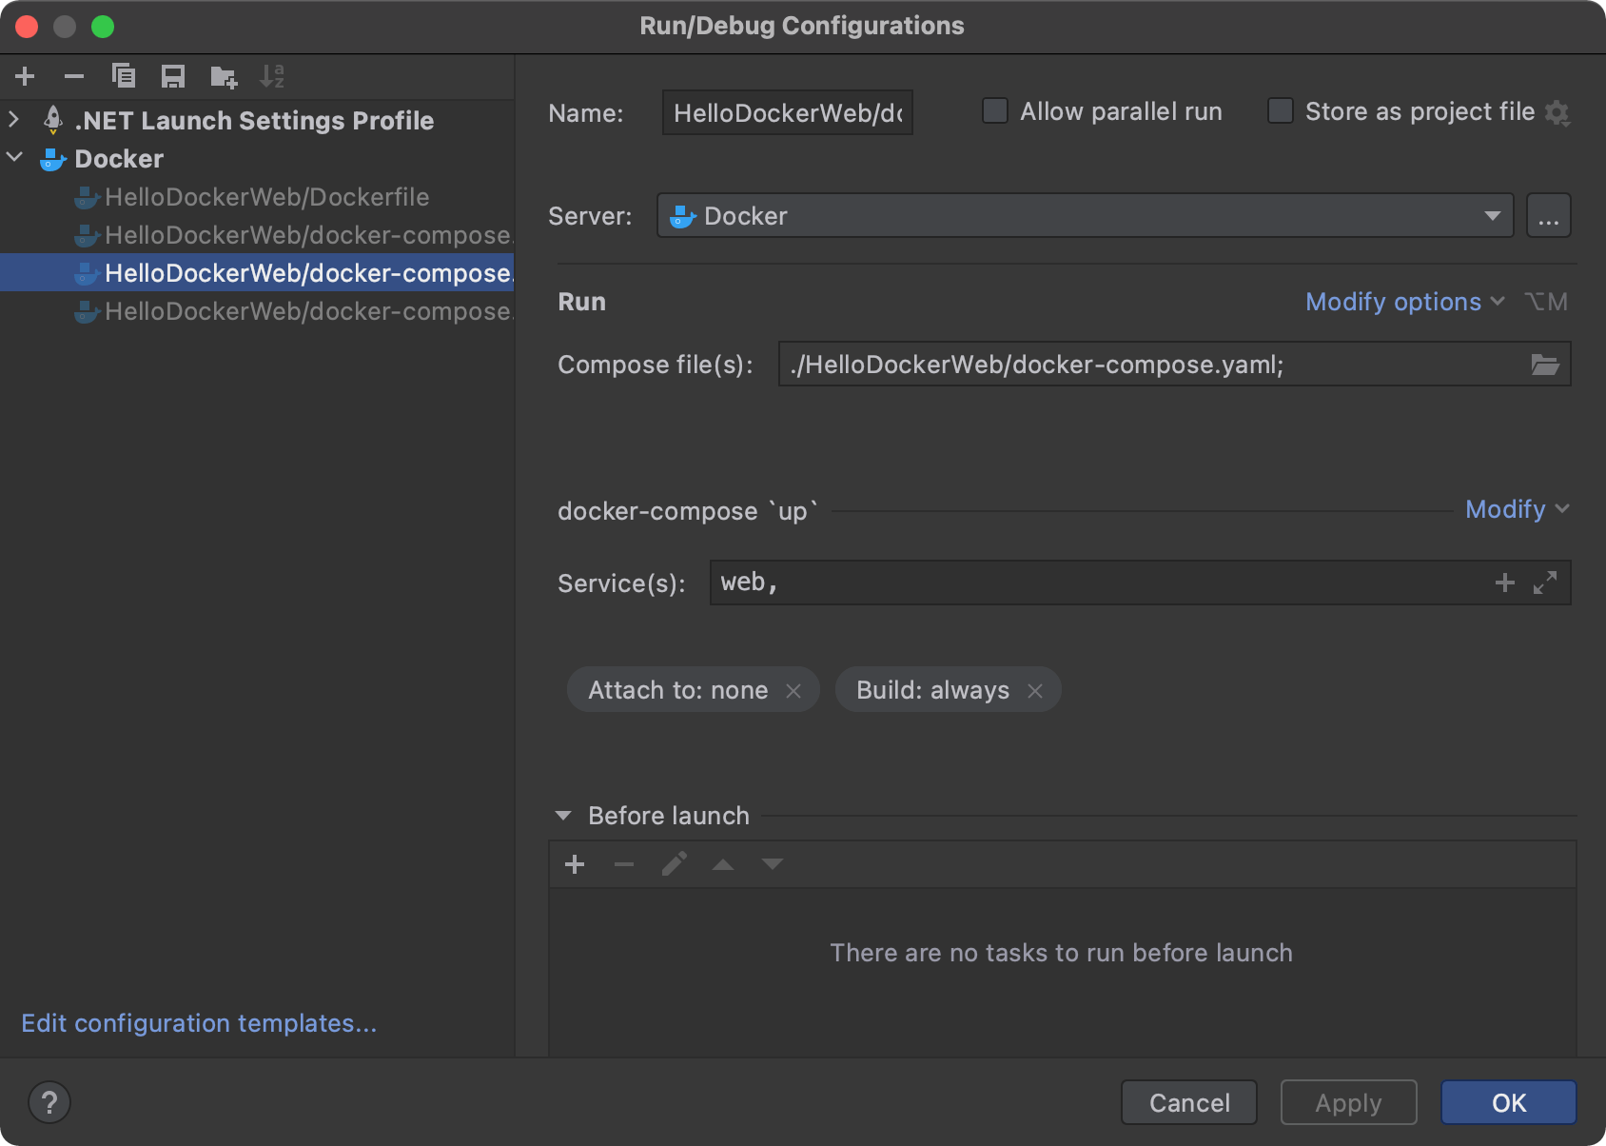Viewport: 1606px width, 1146px height.
Task: Open the Server Docker dropdown
Action: [1492, 216]
